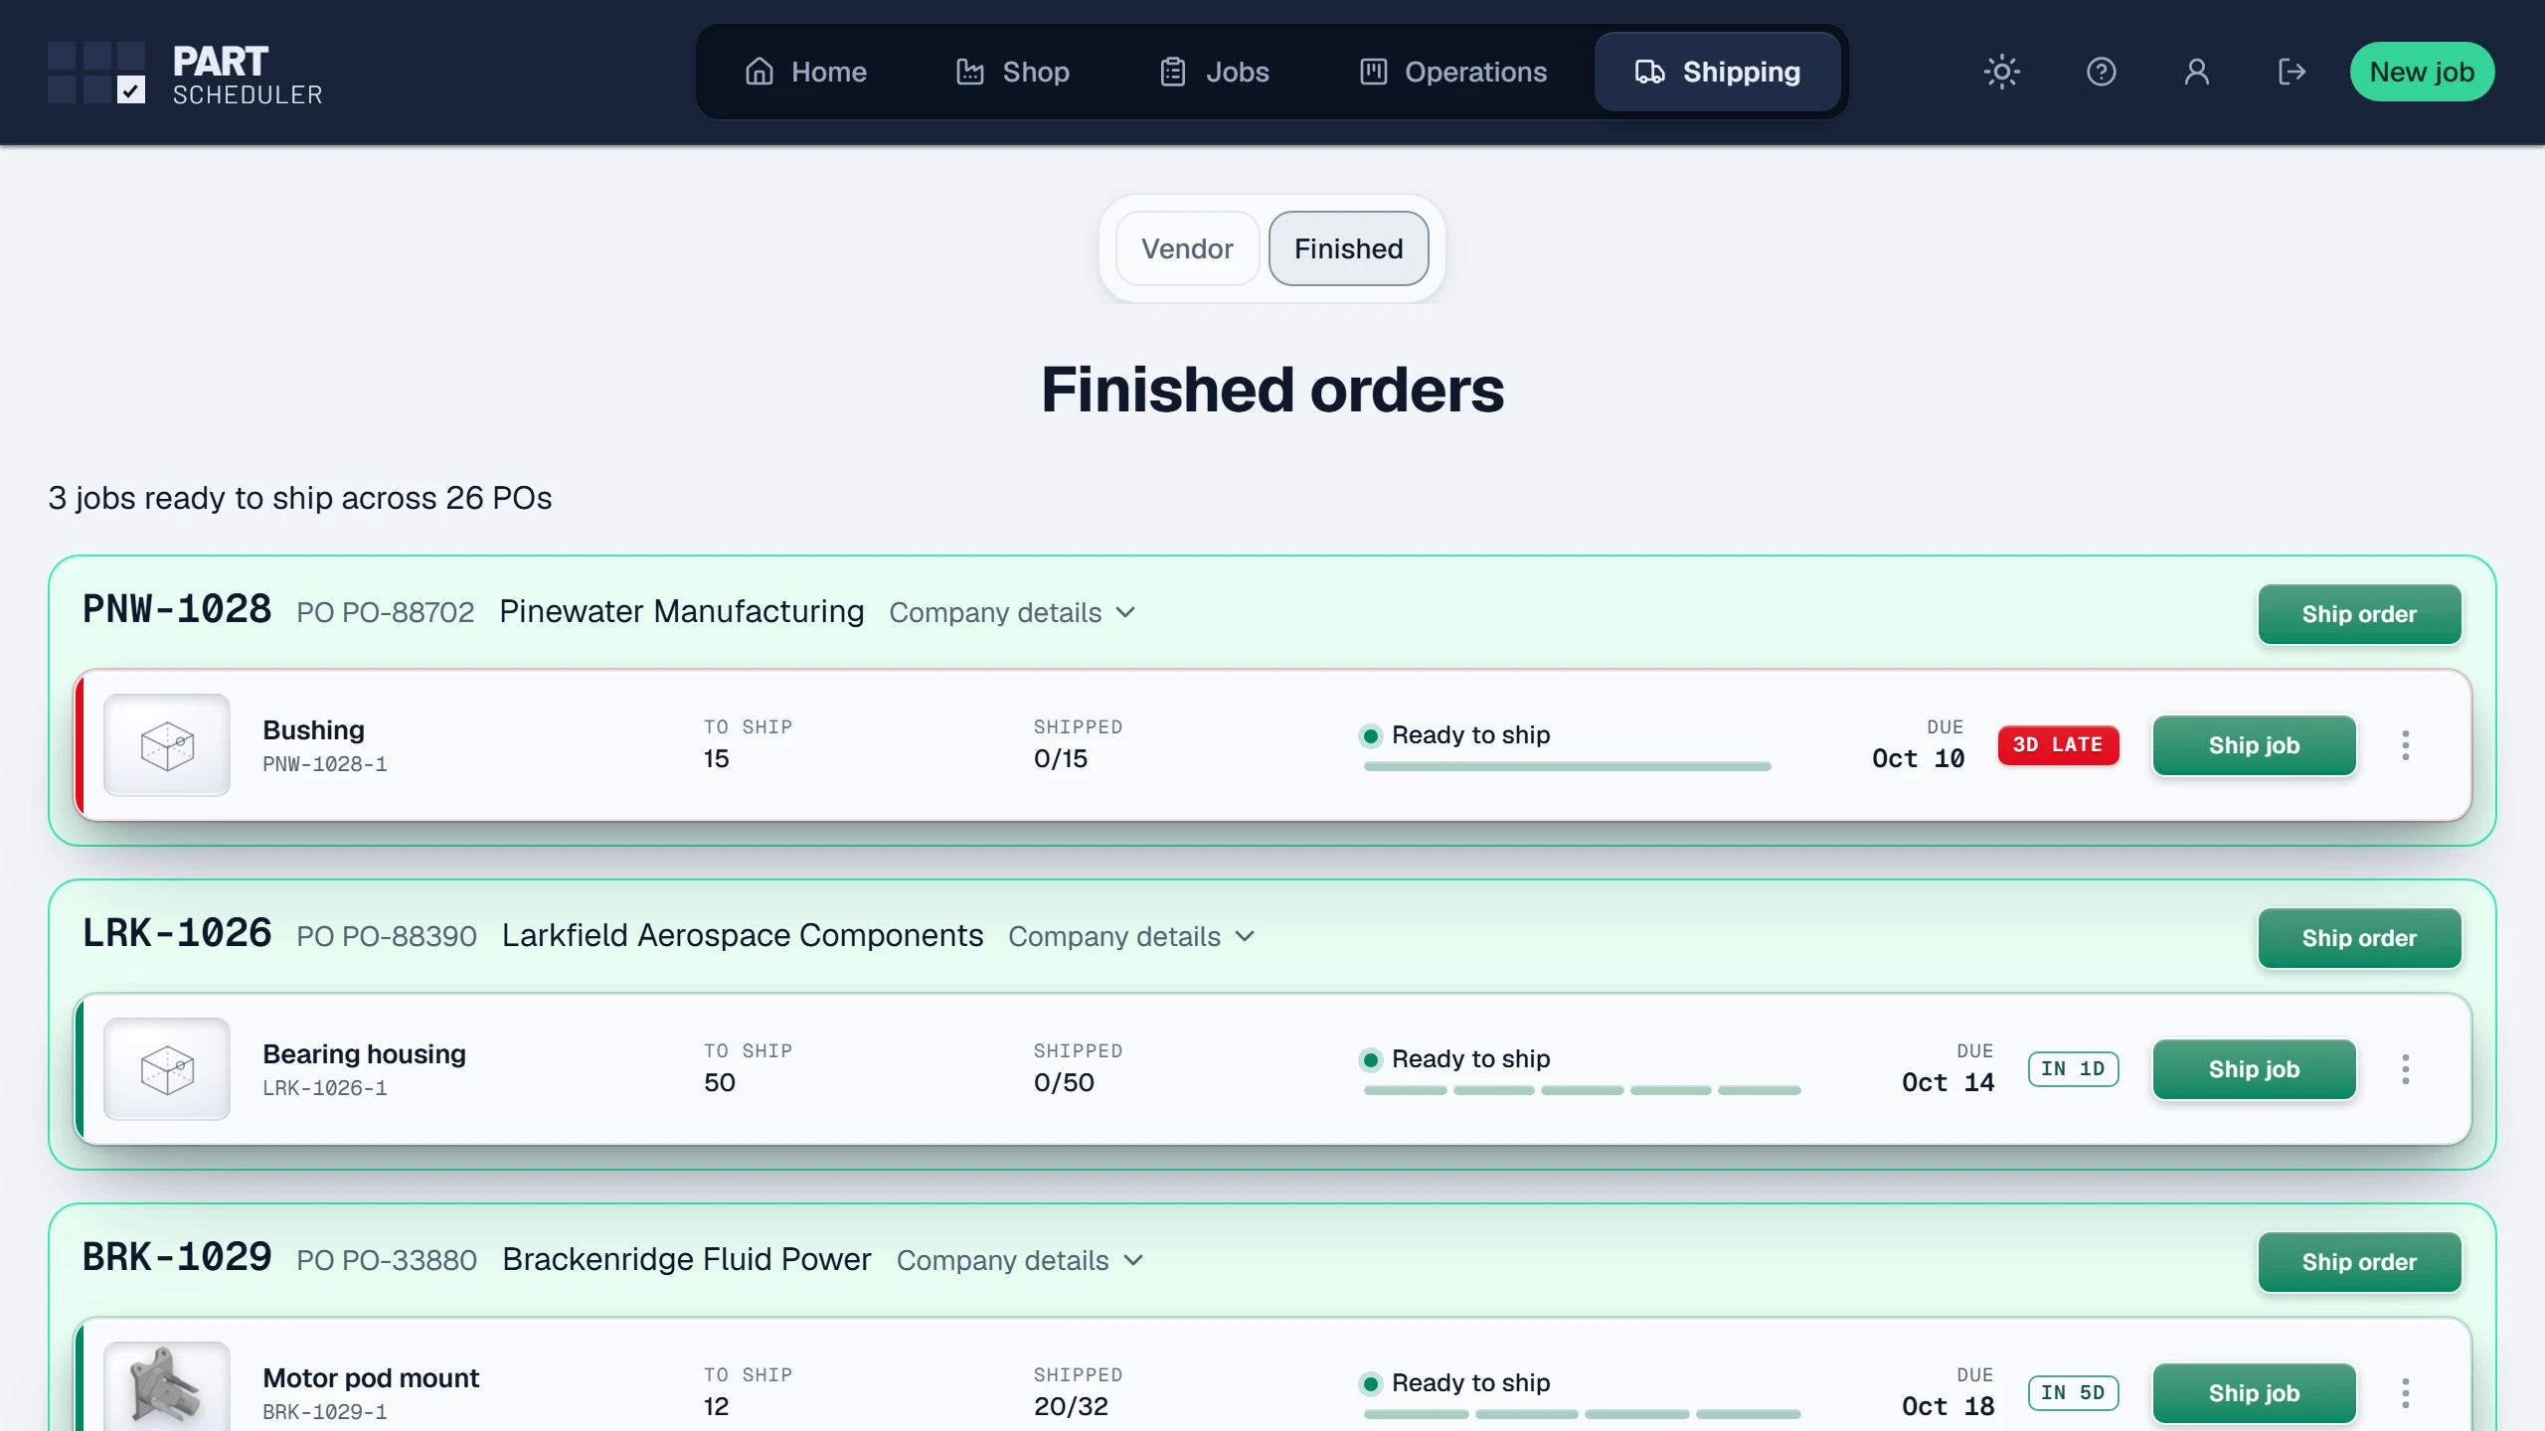Expand Company details for Pinewater Manufacturing
The width and height of the screenshot is (2545, 1431).
(1012, 612)
